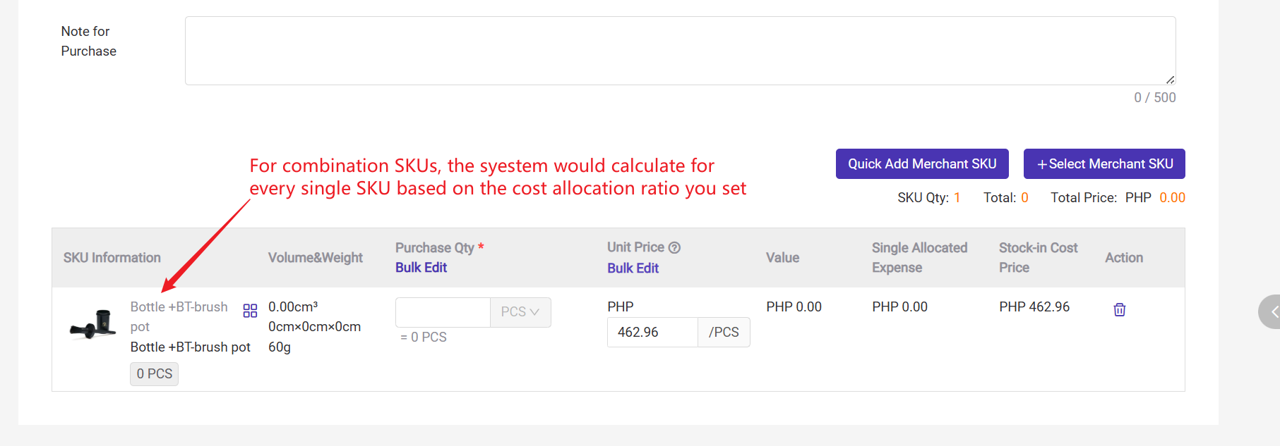Click Quick Add Merchant SKU button
This screenshot has height=446, width=1280.
click(921, 163)
